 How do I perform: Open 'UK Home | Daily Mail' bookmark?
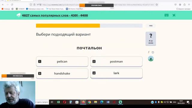coord(75,9)
